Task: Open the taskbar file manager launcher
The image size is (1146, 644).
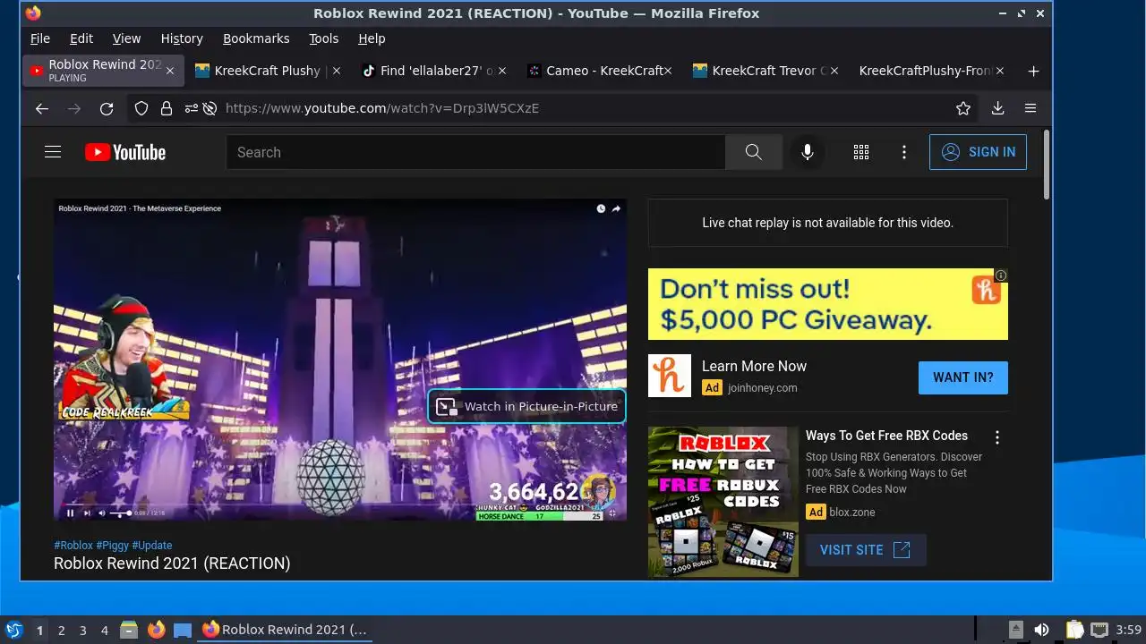Action: click(129, 630)
